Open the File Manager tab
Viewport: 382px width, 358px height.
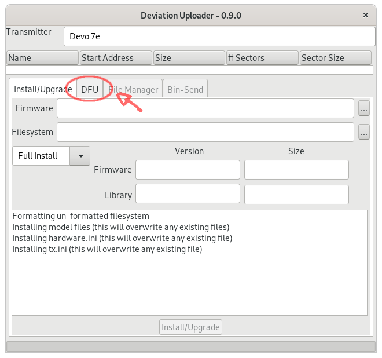point(133,89)
